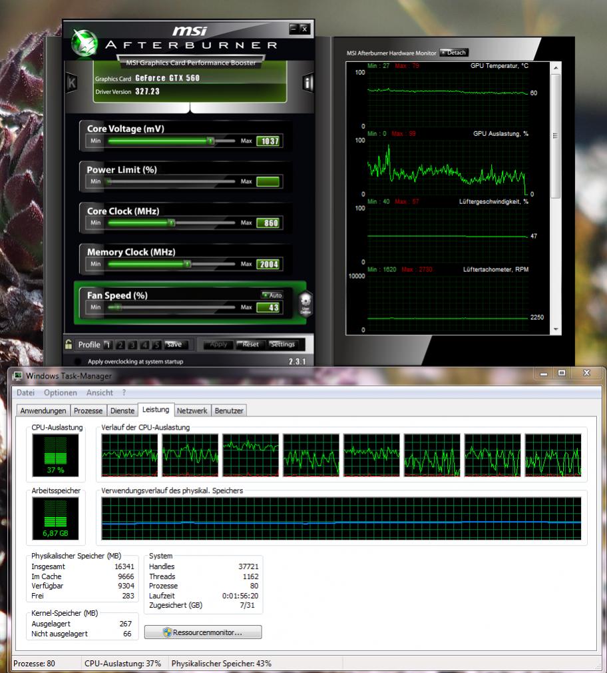Enable Apply overclocking at system startup
Screen dimensions: 607x673
[x=78, y=361]
